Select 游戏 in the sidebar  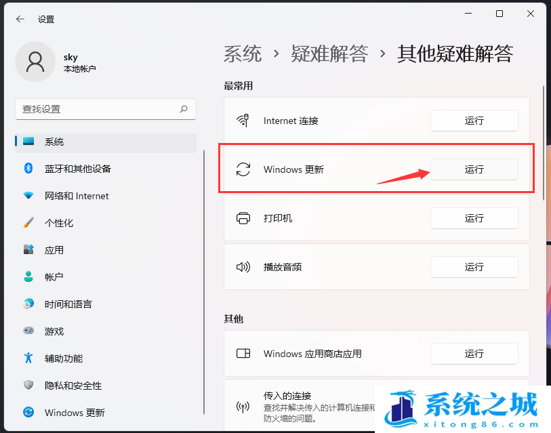pos(54,331)
